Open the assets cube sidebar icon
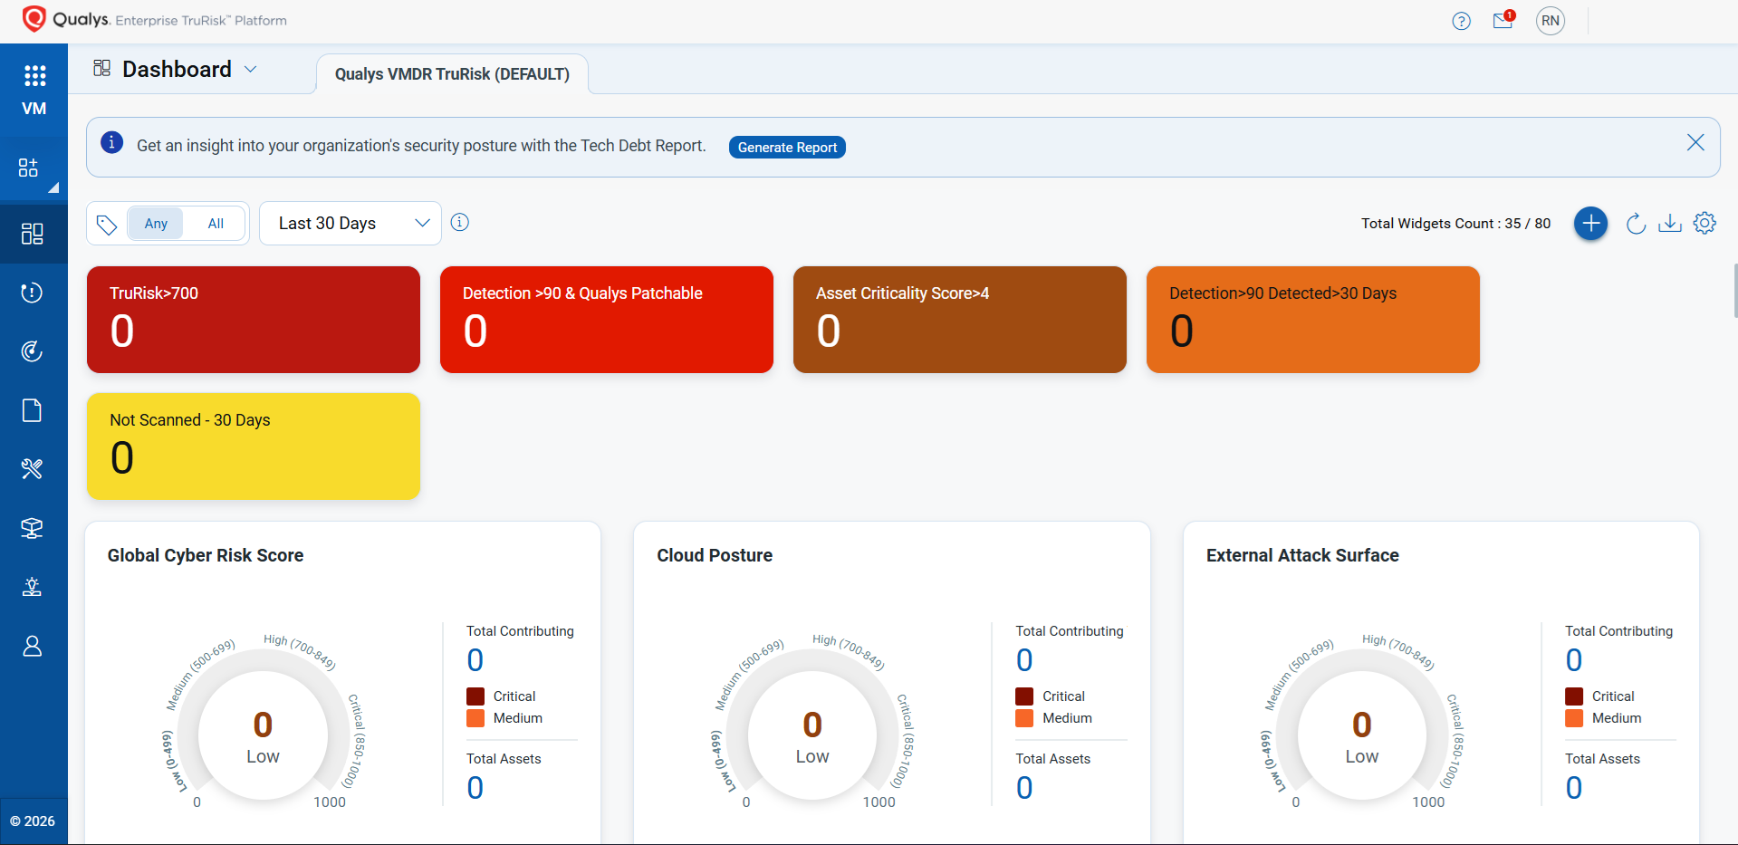 33,528
